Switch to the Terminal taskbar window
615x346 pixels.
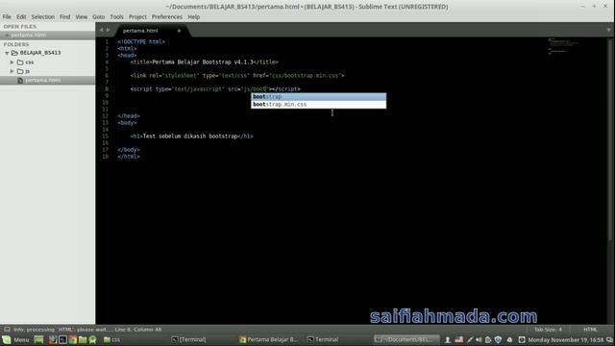[323, 339]
